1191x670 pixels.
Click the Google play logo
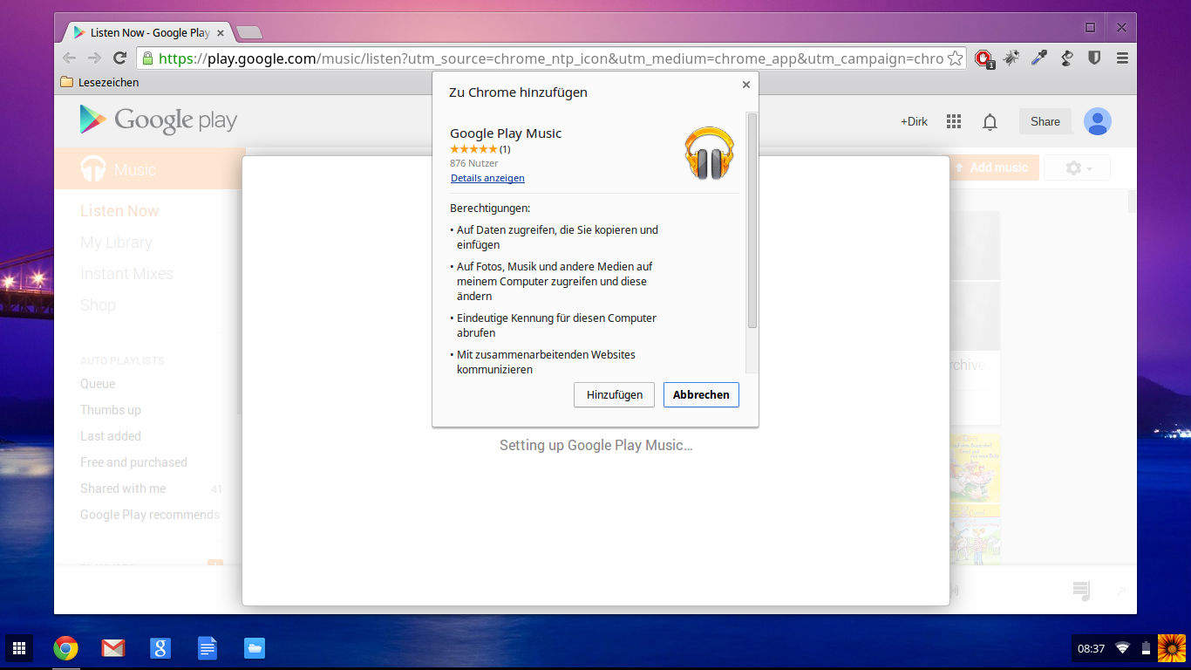(159, 120)
